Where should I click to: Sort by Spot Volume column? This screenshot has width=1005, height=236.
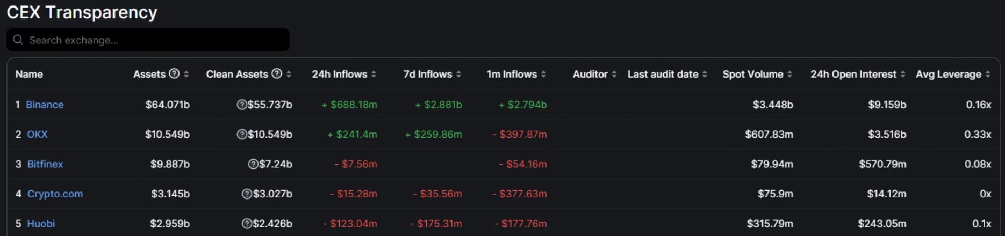point(789,74)
